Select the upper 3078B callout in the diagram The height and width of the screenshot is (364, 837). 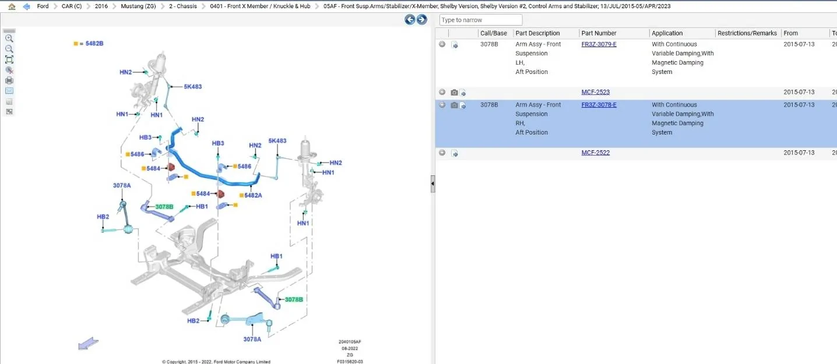[164, 207]
